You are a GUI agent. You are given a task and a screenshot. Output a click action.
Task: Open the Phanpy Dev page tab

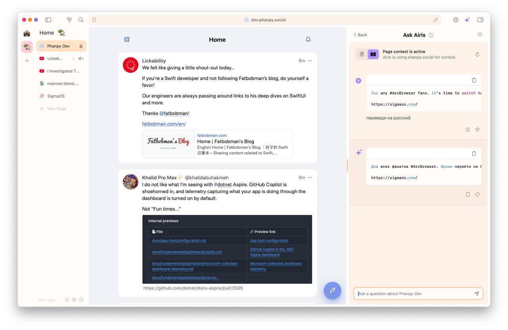61,46
